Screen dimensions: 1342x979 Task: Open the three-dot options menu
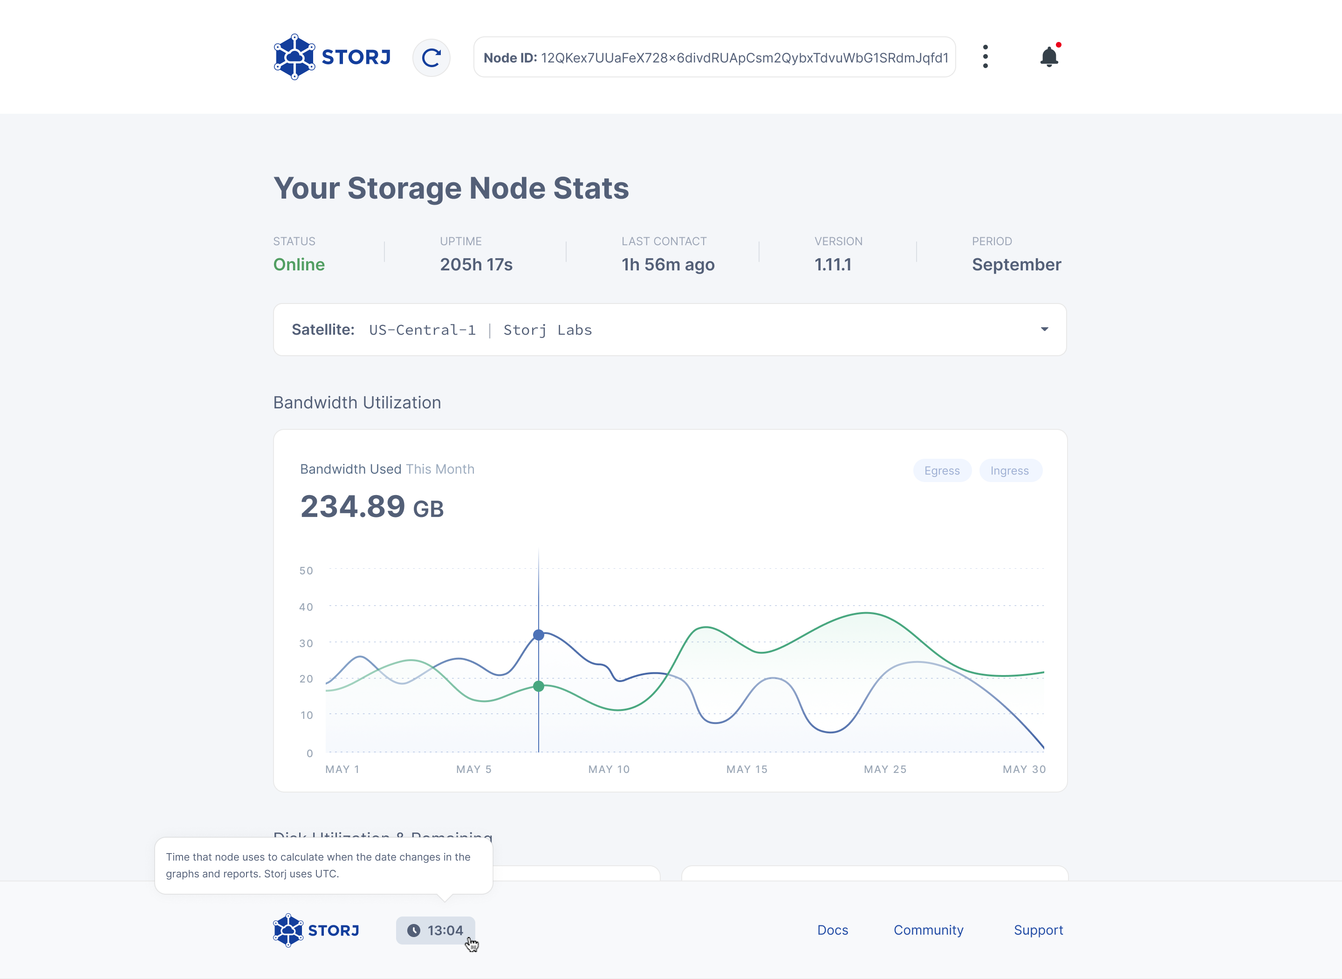tap(985, 57)
